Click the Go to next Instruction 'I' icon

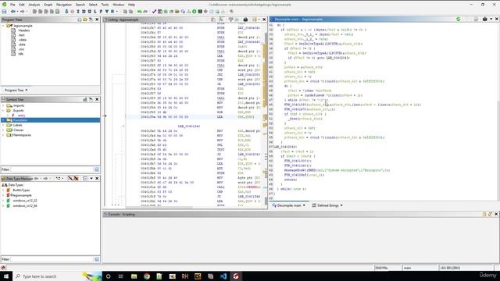click(78, 12)
